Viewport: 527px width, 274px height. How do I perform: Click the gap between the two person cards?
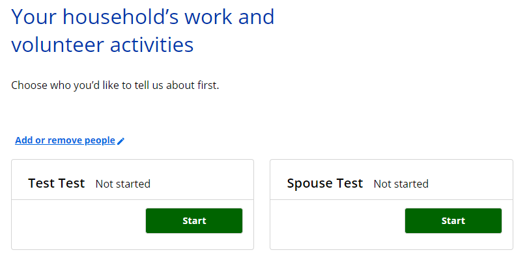pos(262,204)
